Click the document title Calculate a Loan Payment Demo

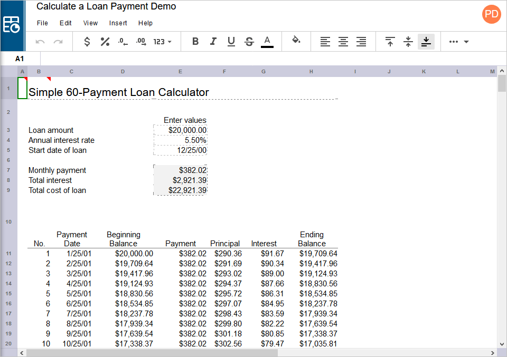(x=106, y=6)
